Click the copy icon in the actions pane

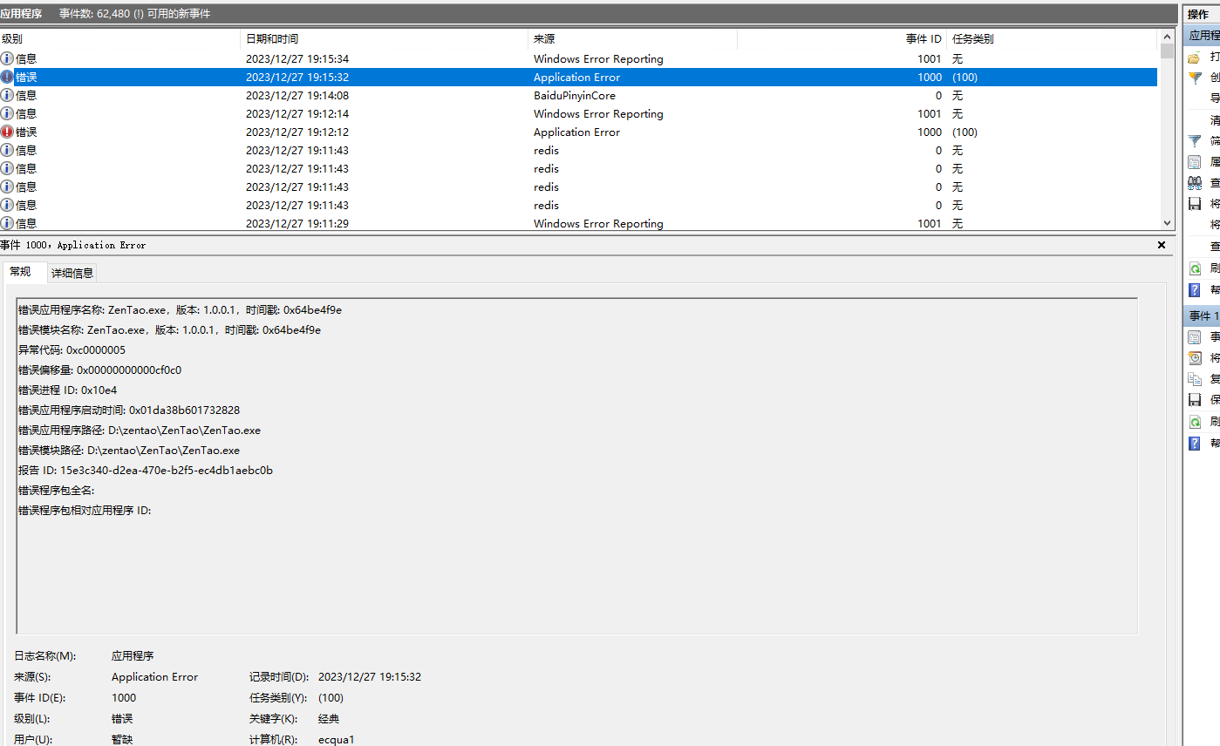(x=1195, y=379)
